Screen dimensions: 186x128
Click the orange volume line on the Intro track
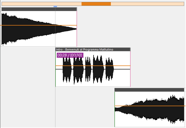pos(93,66)
